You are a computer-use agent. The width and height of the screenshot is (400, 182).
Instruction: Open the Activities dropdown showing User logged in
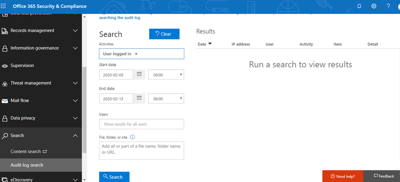click(142, 54)
